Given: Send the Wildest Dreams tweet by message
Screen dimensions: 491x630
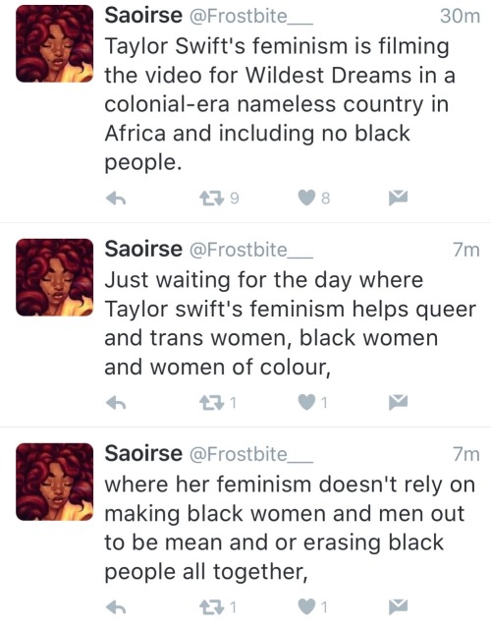Looking at the screenshot, I should 399,198.
